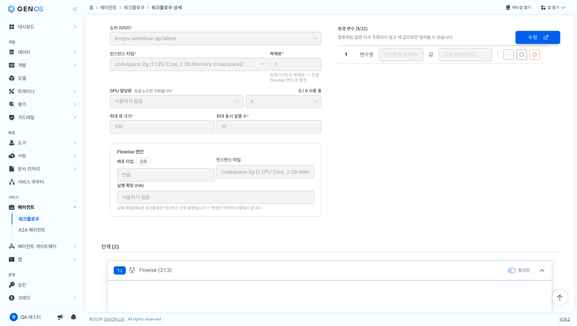Open the GenON Ltd footer link

pyautogui.click(x=114, y=319)
